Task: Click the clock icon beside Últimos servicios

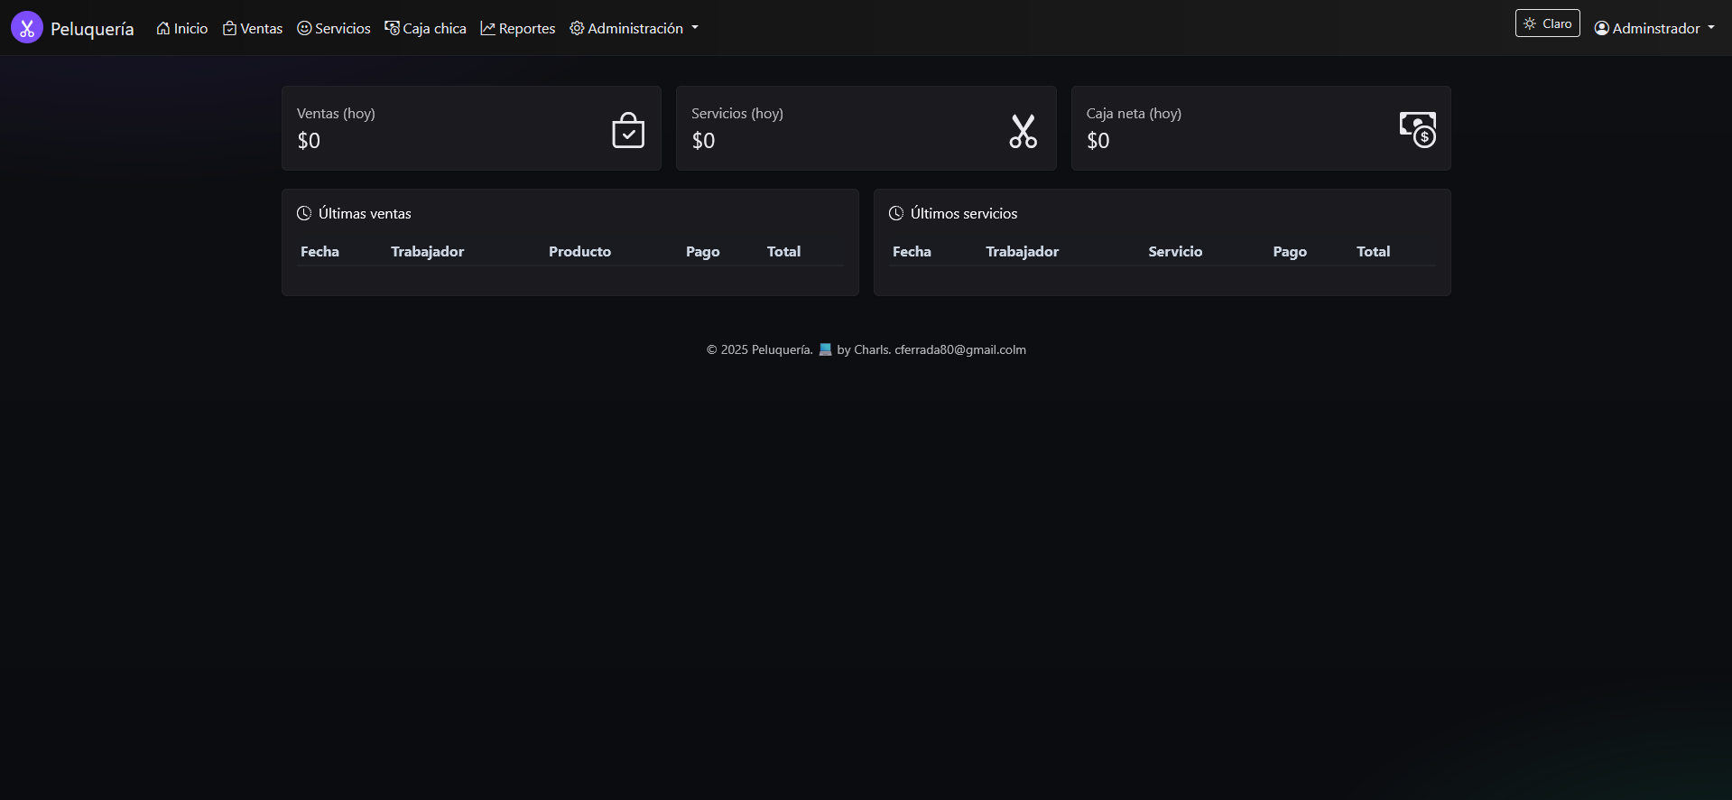Action: point(896,214)
